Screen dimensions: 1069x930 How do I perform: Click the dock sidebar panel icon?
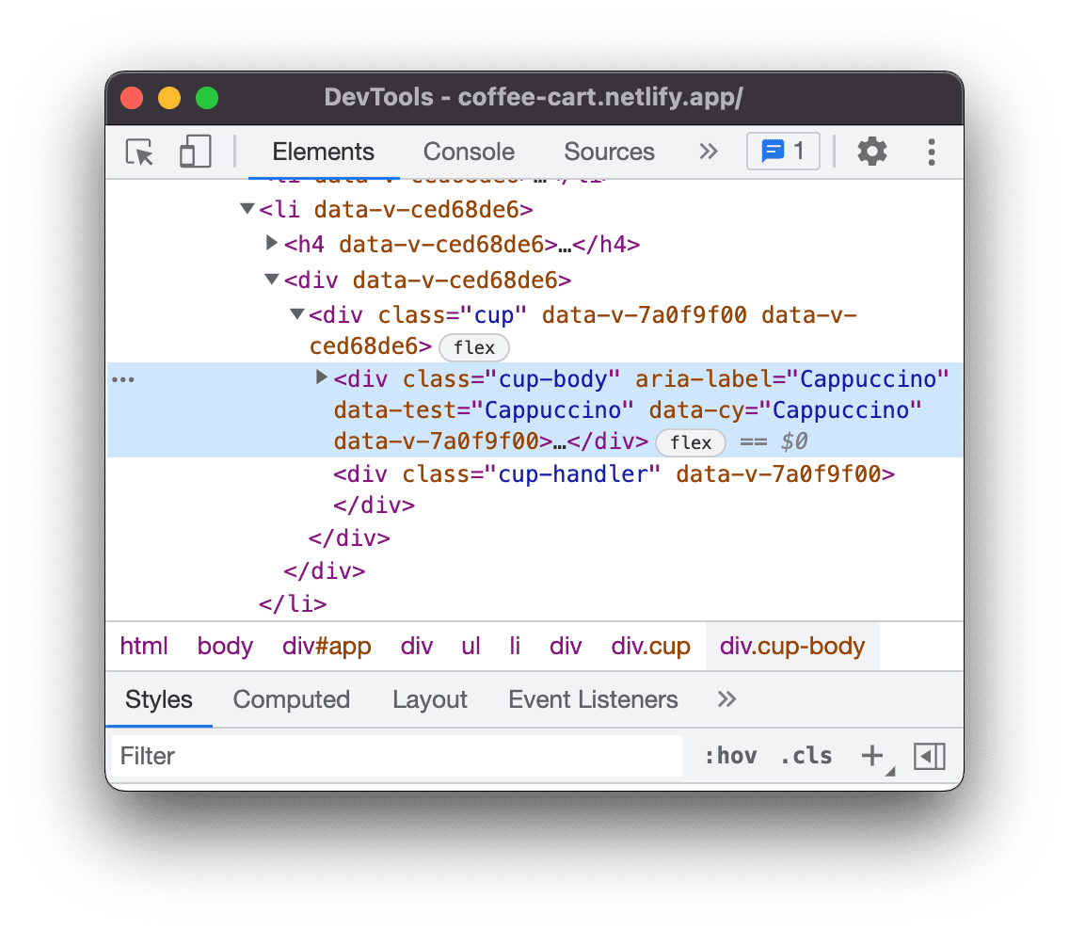[x=930, y=756]
